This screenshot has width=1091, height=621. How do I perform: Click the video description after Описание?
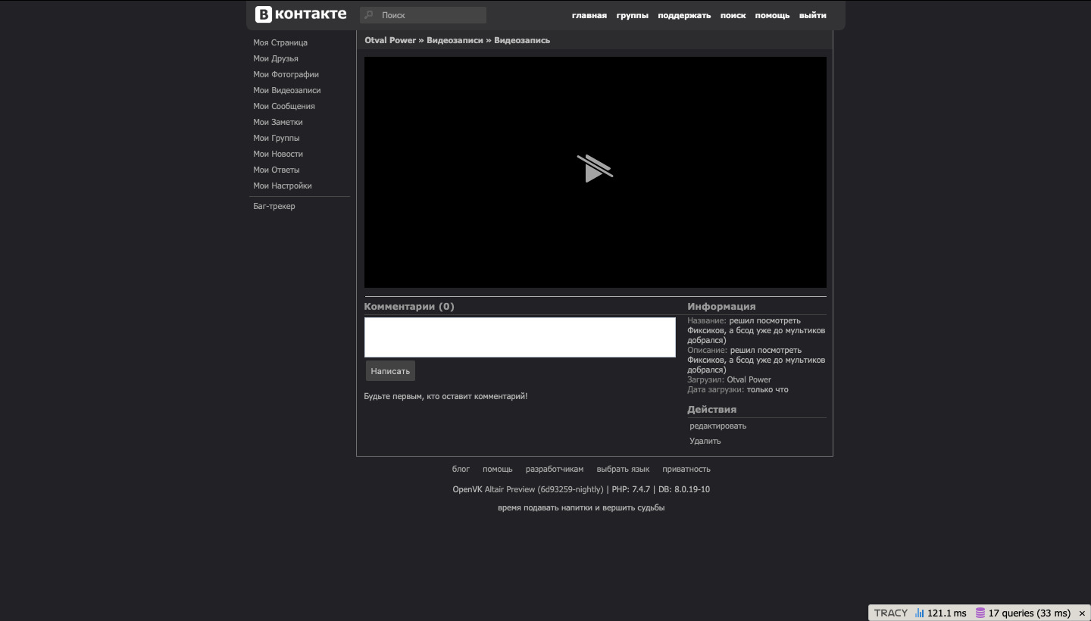coord(756,360)
